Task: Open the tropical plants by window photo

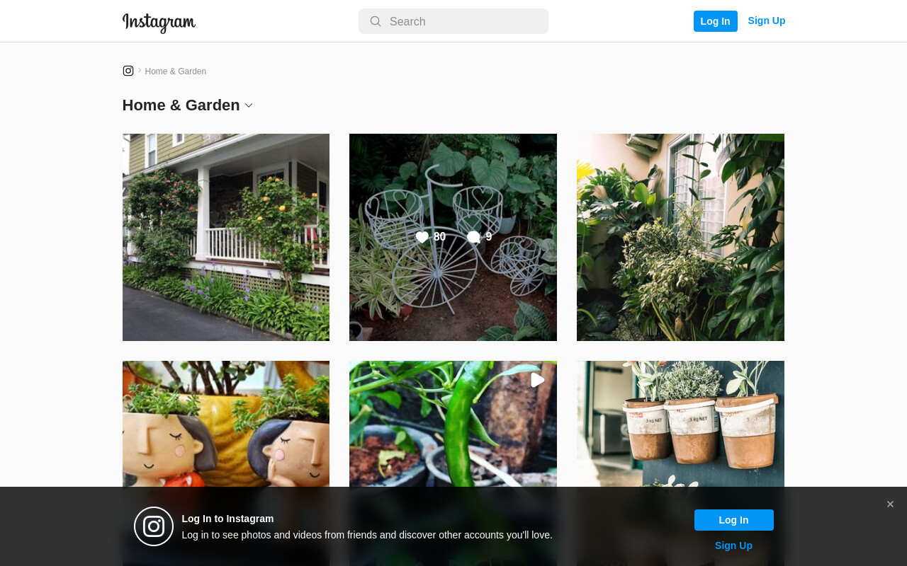Action: coord(680,237)
